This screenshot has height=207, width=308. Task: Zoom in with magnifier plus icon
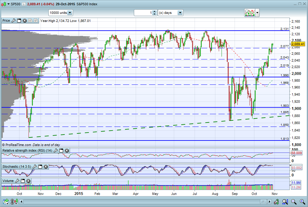point(302,201)
